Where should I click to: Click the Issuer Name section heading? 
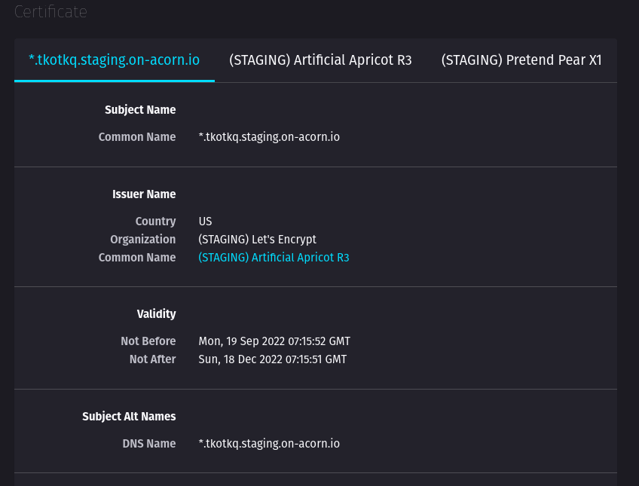coord(143,194)
